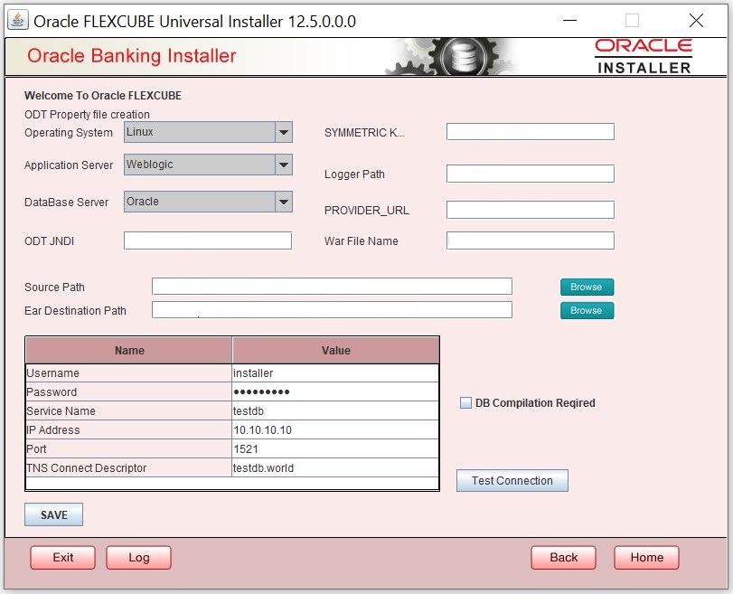
Task: Click the TNS Connect Descriptor name cell
Action: tap(128, 467)
